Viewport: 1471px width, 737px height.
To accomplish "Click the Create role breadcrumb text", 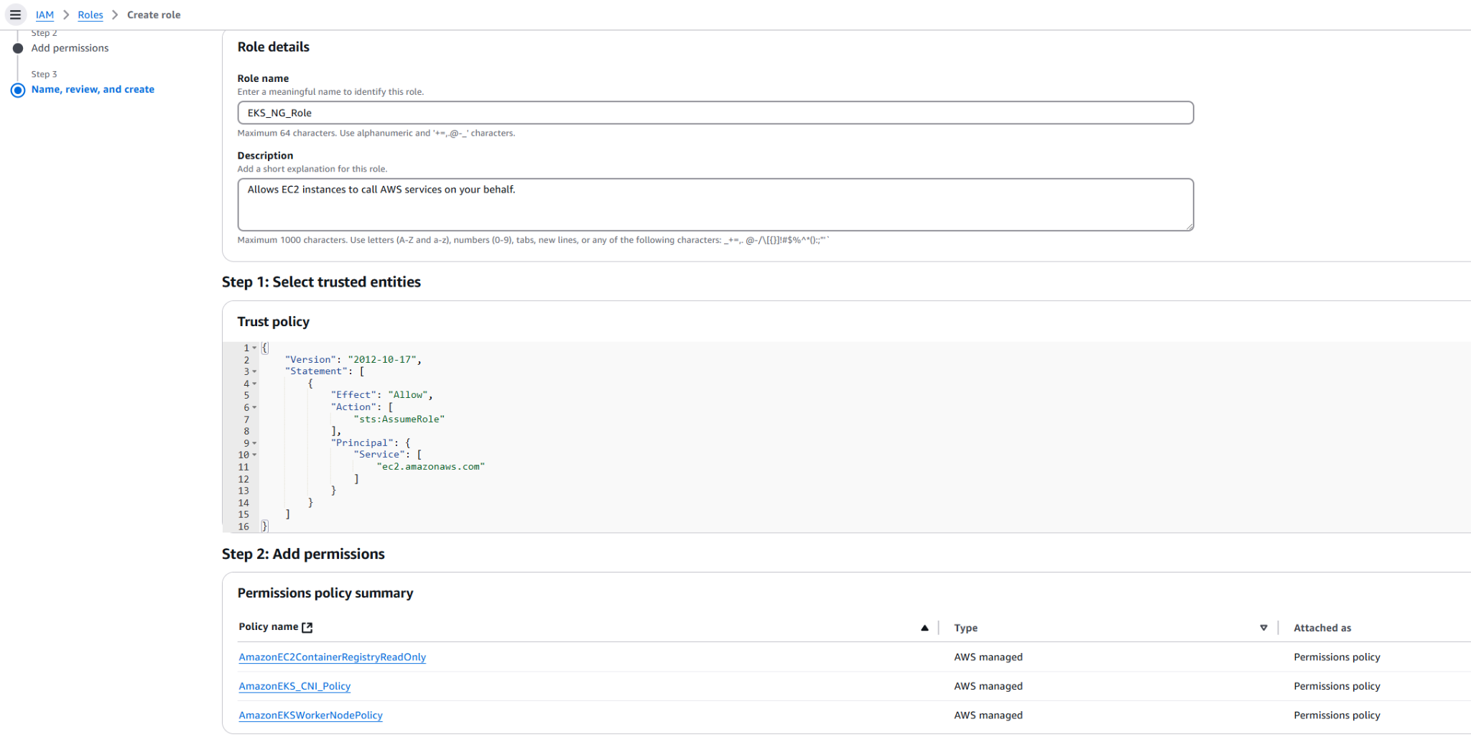I will 154,14.
